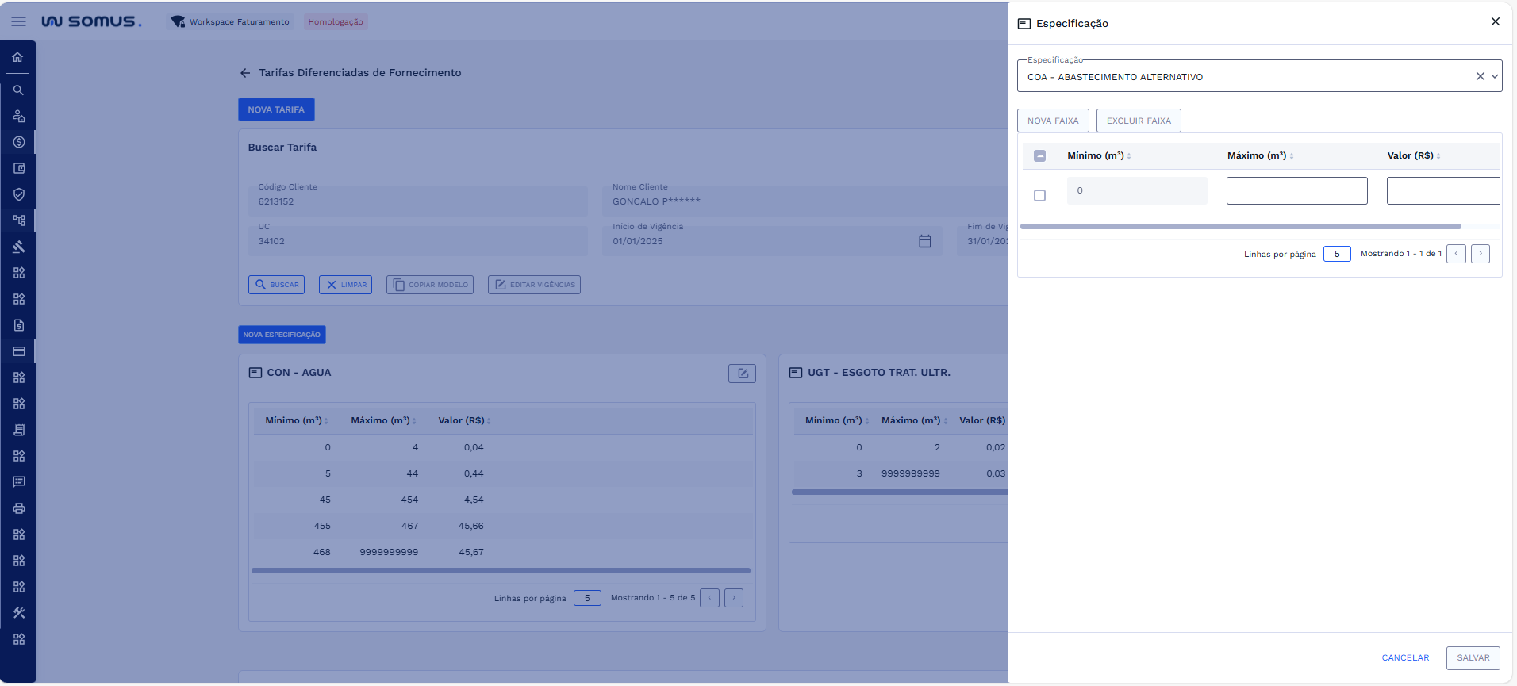This screenshot has height=686, width=1517.
Task: Click the hamburger menu icon
Action: pyautogui.click(x=18, y=21)
